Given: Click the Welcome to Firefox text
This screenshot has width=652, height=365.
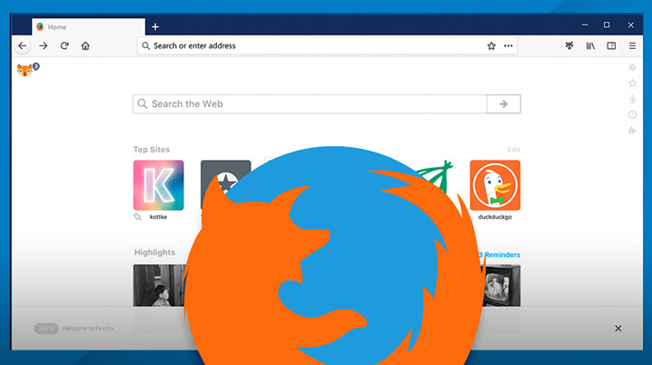Looking at the screenshot, I should [88, 329].
